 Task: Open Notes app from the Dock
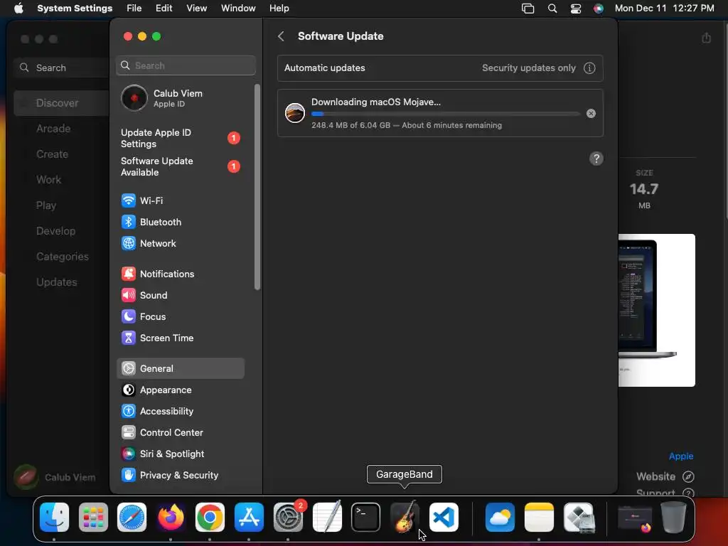(539, 518)
